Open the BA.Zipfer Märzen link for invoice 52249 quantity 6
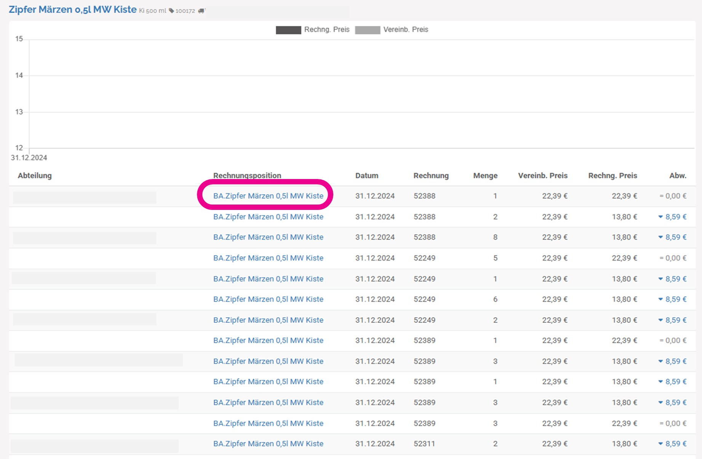Image resolution: width=702 pixels, height=459 pixels. pos(268,299)
